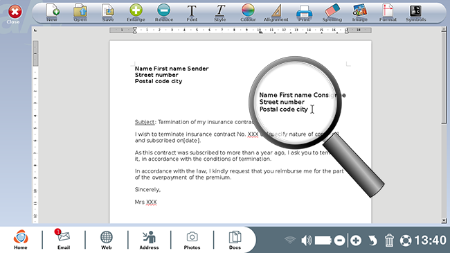Open Email with one notification
The image size is (450, 253).
click(64, 240)
